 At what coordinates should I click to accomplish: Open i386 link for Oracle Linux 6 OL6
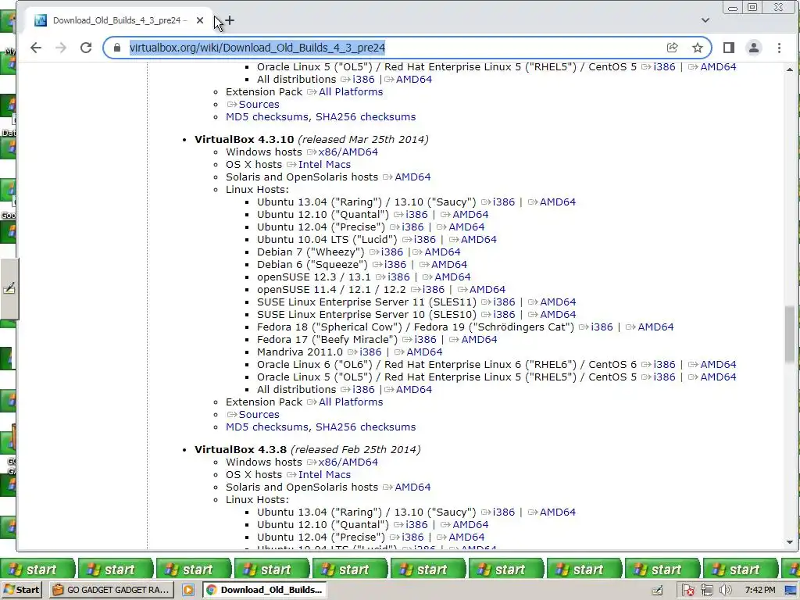click(664, 365)
